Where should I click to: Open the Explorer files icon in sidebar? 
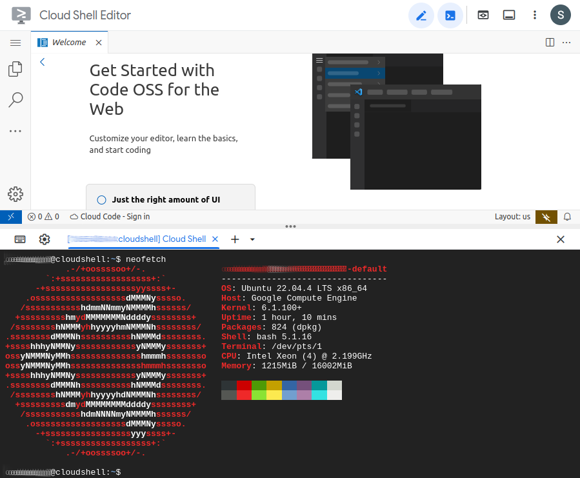15,69
